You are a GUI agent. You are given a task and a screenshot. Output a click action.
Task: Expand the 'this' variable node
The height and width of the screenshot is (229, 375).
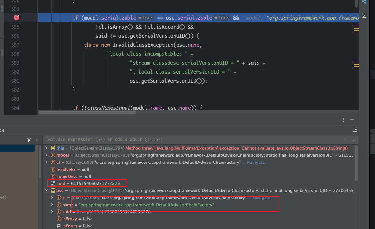46,148
